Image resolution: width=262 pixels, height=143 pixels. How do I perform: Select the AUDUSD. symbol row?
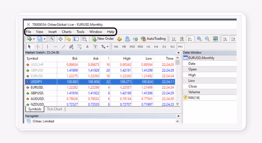(100, 99)
